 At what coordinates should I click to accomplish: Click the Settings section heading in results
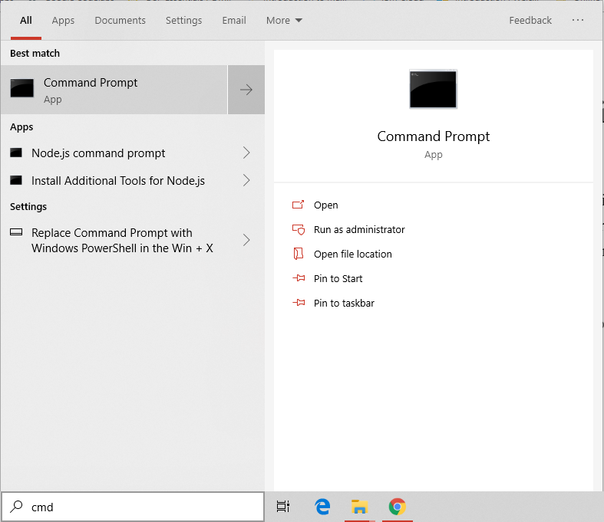coord(28,207)
